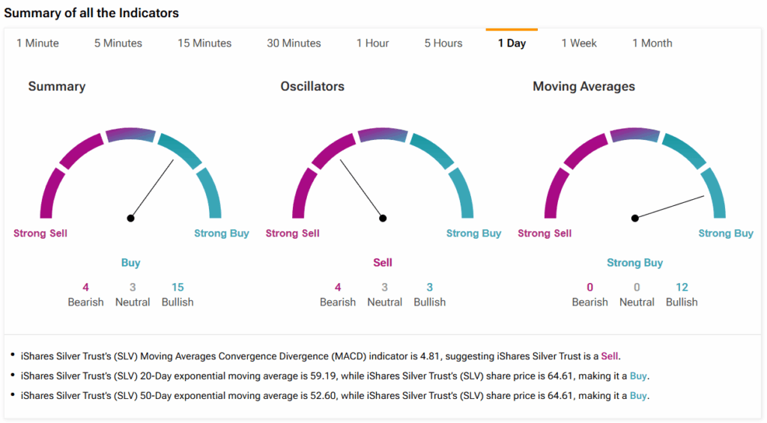Click the Sell rating under Oscillators gauge
The height and width of the screenshot is (423, 767).
coord(383,263)
